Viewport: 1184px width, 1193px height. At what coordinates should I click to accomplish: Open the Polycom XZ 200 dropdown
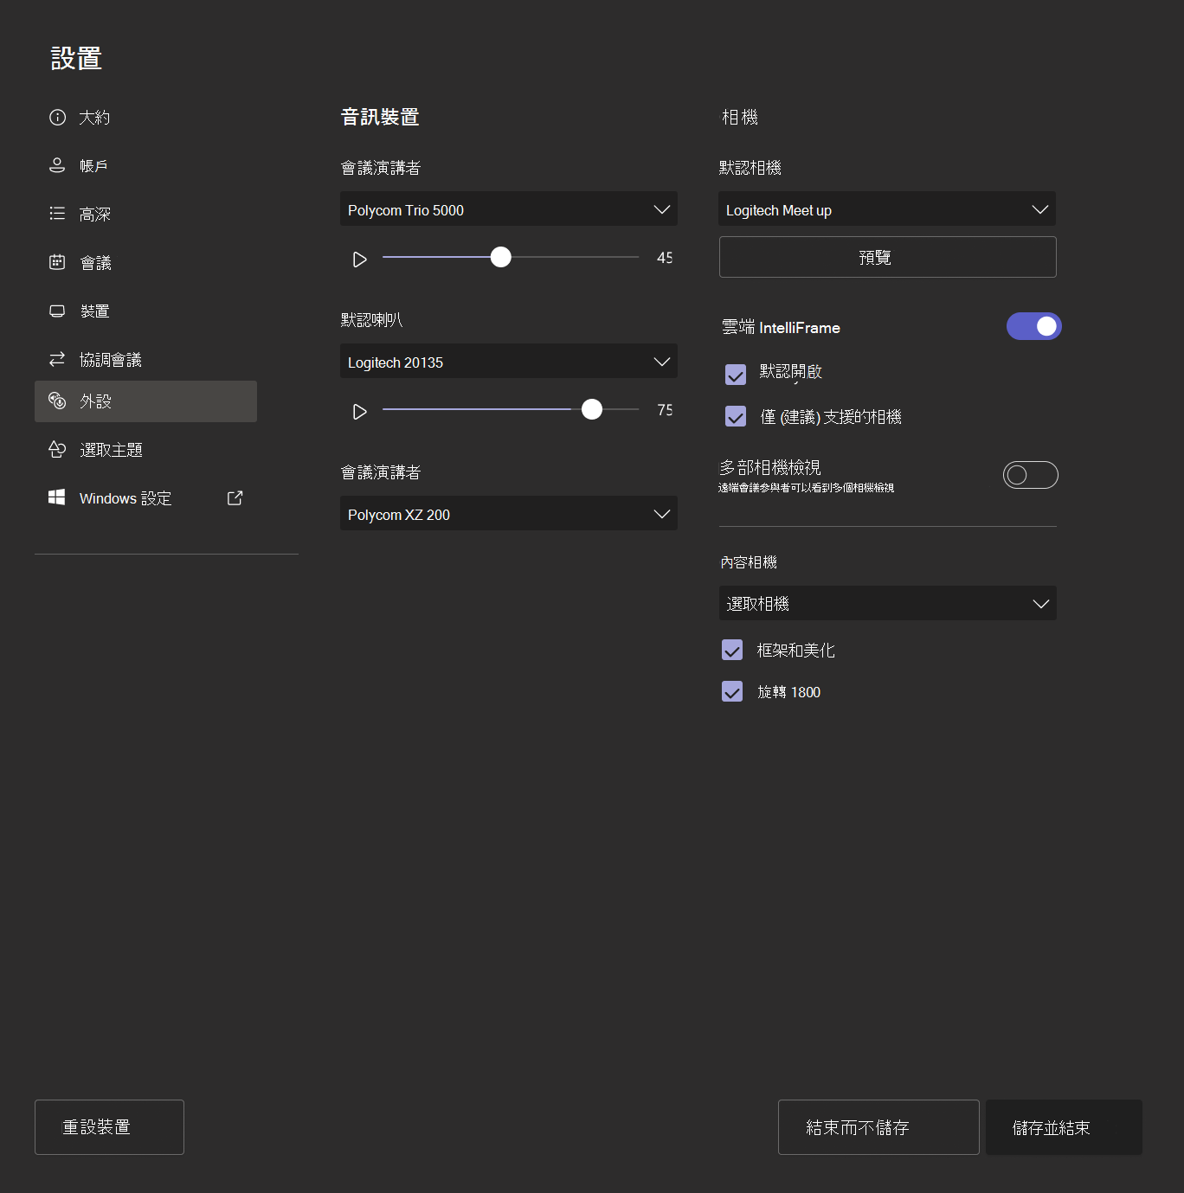[509, 513]
